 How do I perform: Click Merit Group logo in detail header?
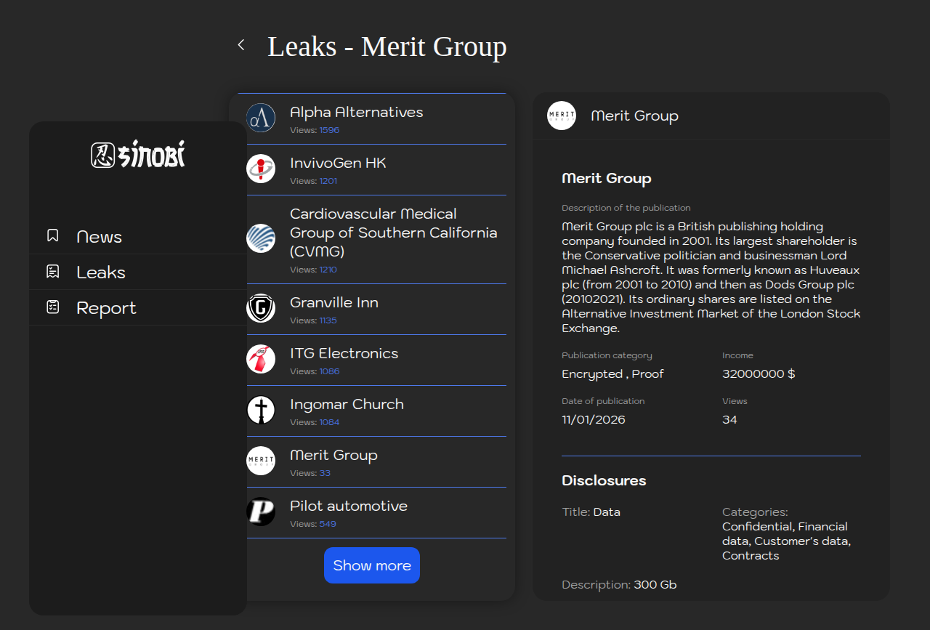(x=562, y=116)
